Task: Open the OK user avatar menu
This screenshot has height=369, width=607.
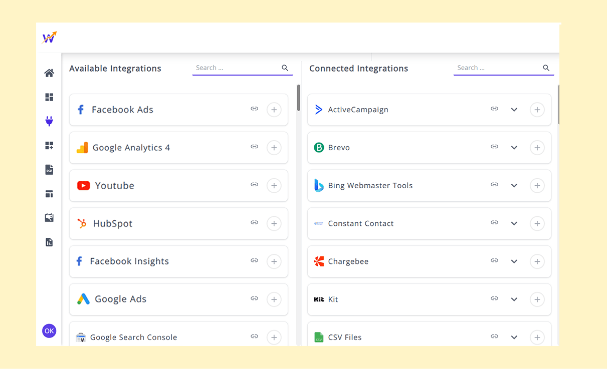Action: point(49,331)
